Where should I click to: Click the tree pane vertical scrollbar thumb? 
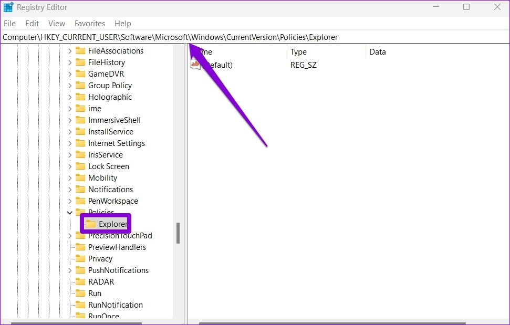coord(178,233)
